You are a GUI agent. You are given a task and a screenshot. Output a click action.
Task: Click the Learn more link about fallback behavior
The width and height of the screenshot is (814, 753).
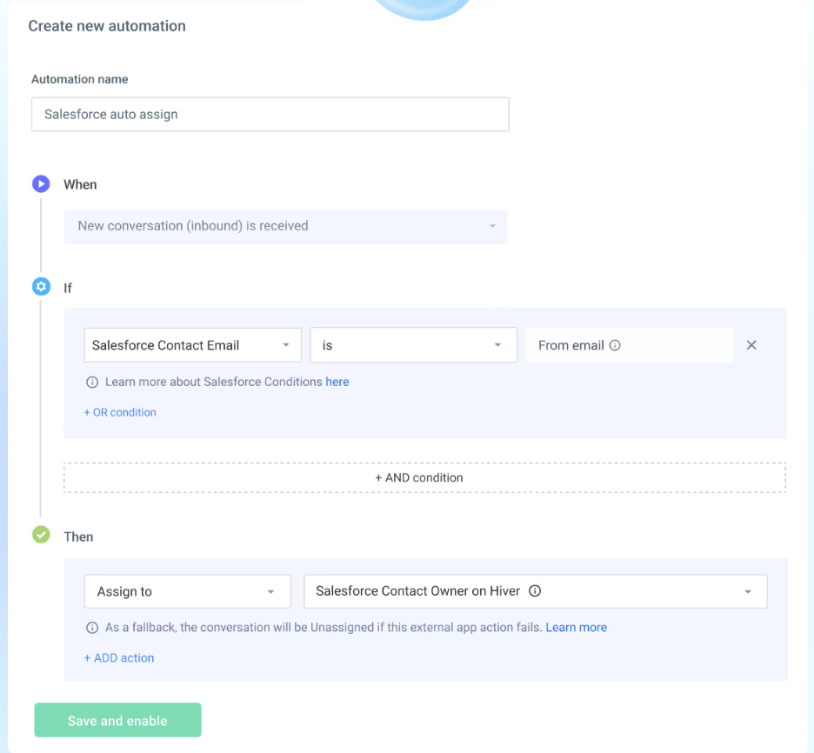point(576,627)
